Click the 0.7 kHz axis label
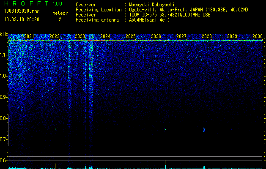Screen dimensions: 266x169 coord(3,139)
